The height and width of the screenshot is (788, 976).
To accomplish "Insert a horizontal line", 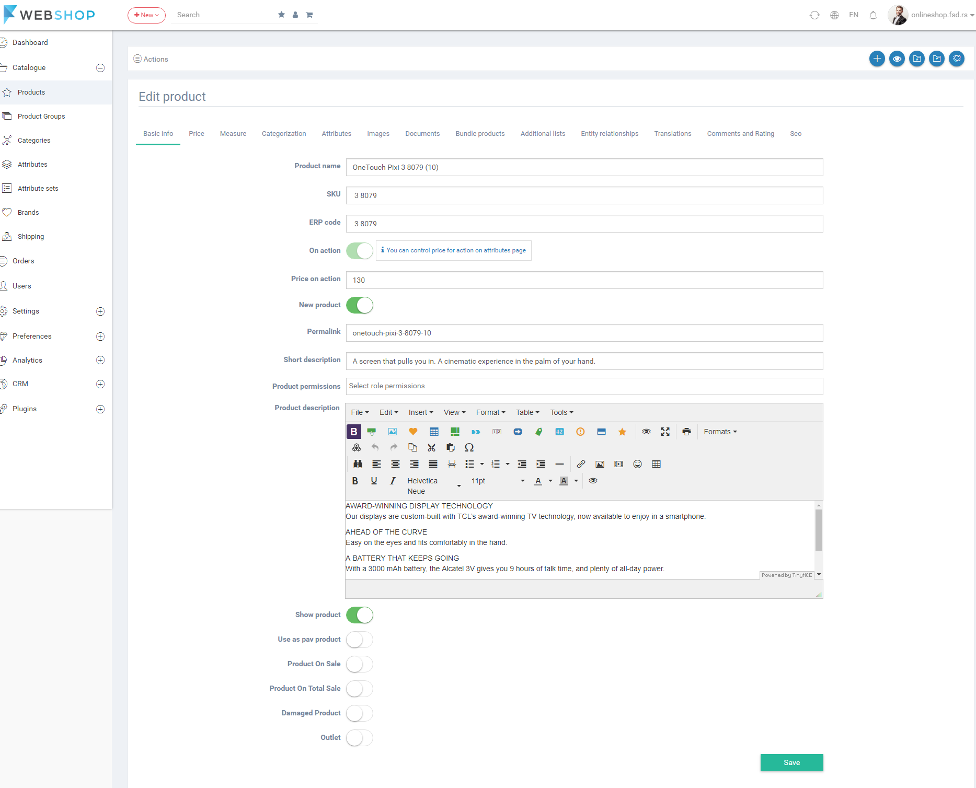I will pyautogui.click(x=559, y=464).
